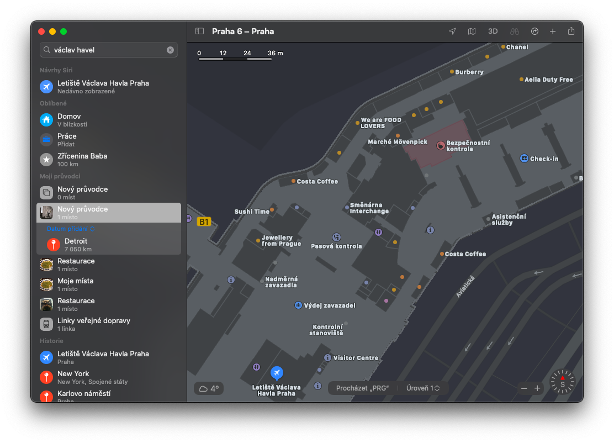Screen dimensions: 614x443
Task: Toggle the 3D view button
Action: [493, 31]
